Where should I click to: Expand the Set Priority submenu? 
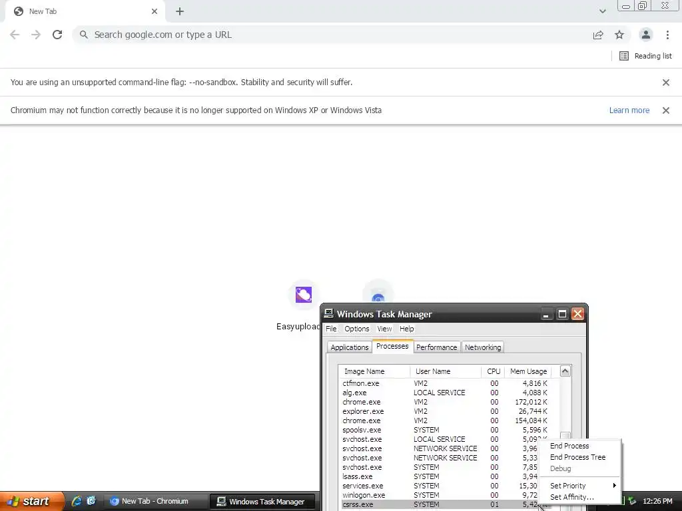click(579, 486)
